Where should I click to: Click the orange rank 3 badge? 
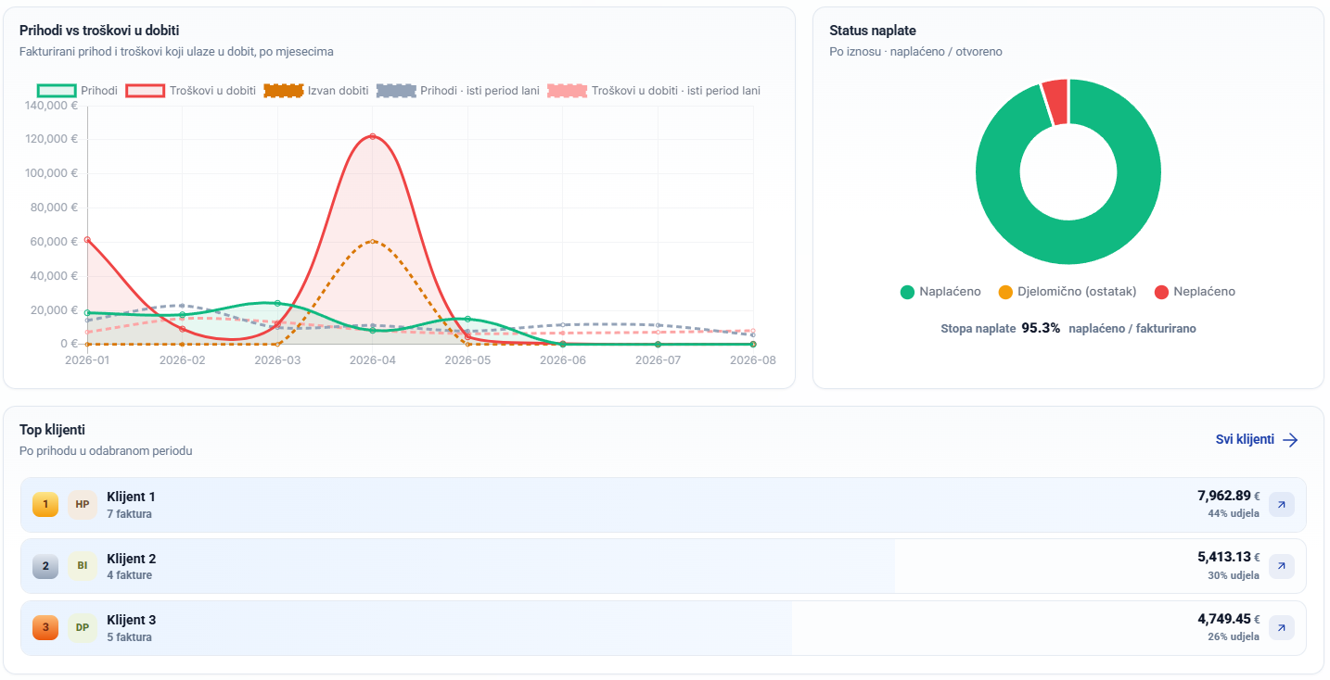click(x=45, y=628)
